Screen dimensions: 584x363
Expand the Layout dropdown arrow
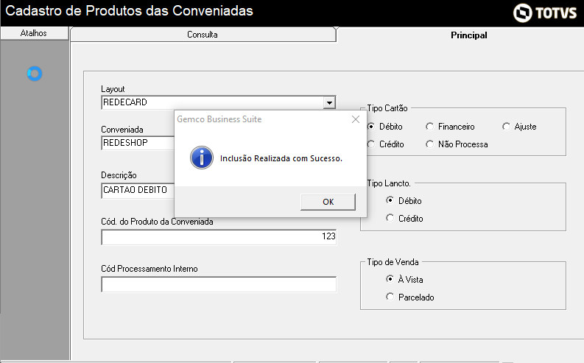tap(329, 102)
